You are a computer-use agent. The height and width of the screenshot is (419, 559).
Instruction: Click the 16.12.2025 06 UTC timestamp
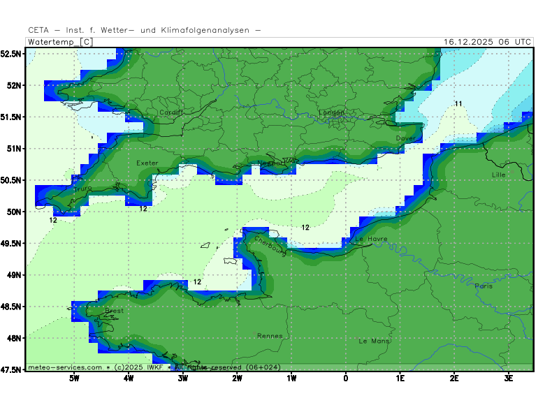(487, 42)
